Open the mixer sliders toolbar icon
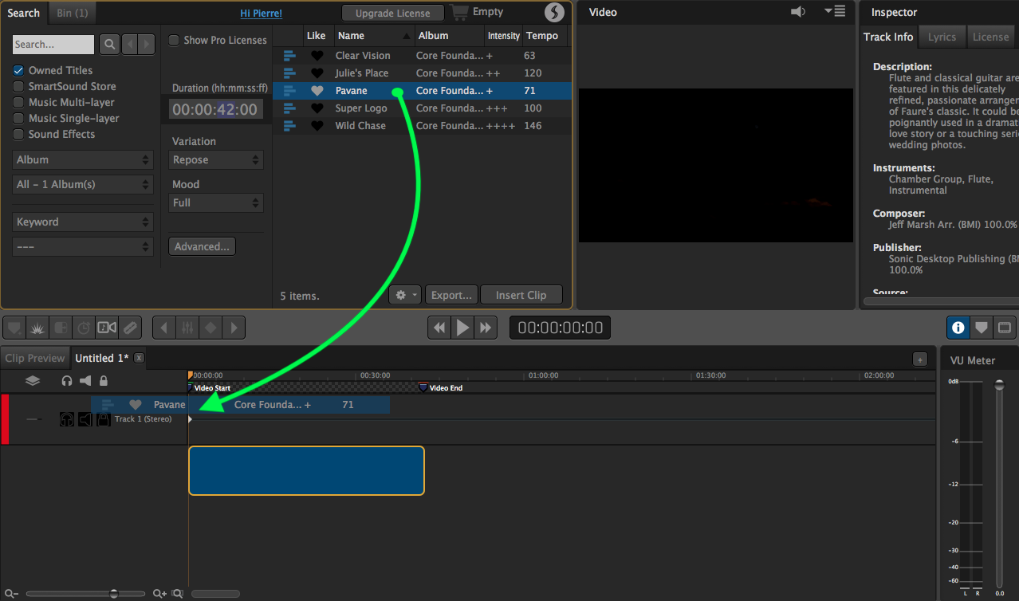This screenshot has width=1019, height=601. point(187,328)
